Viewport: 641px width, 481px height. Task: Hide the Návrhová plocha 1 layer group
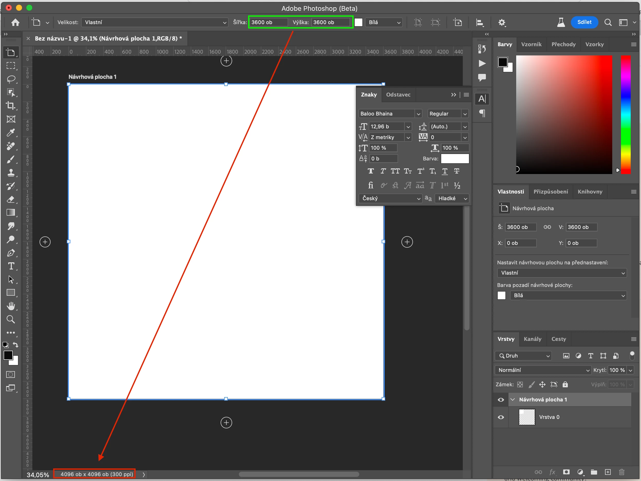(501, 400)
